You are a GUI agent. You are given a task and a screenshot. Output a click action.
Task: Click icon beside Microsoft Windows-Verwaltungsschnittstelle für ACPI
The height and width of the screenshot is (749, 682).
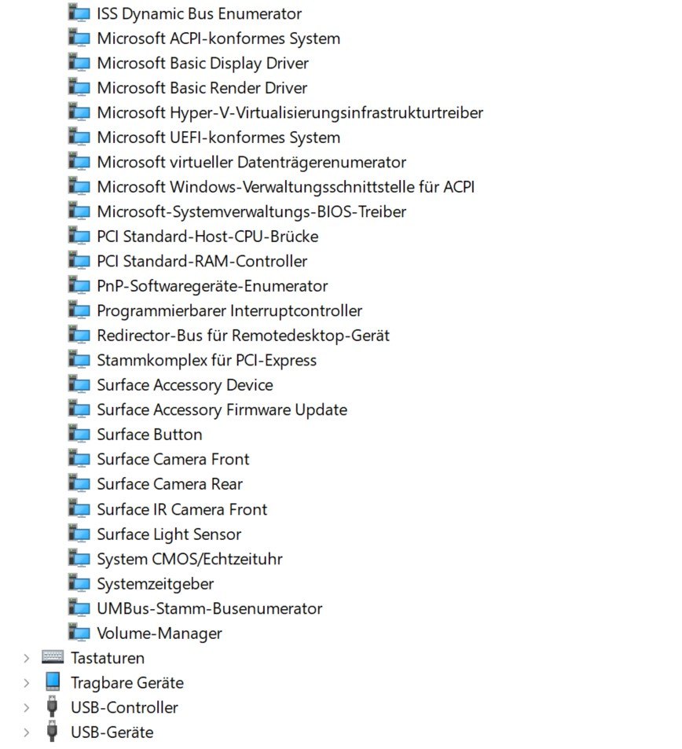tap(79, 187)
